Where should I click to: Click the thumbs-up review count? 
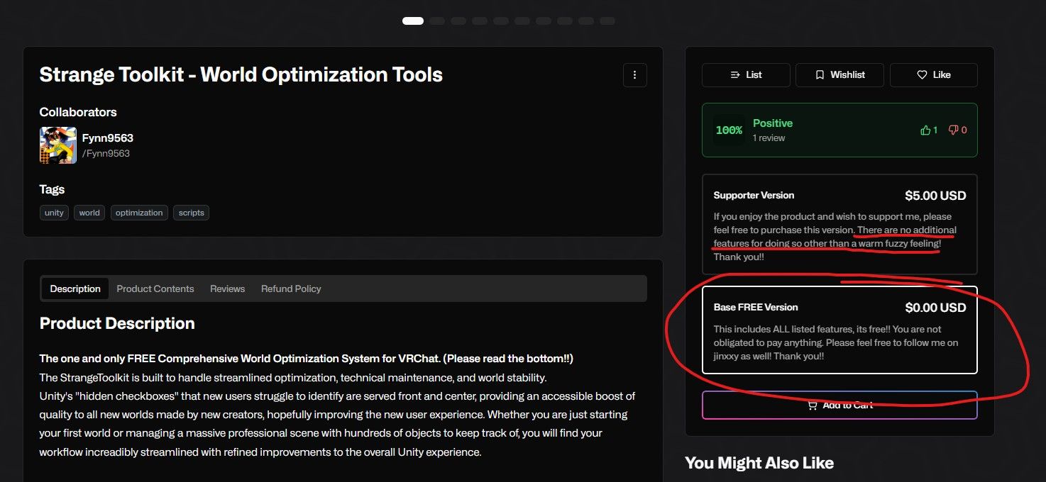click(929, 130)
